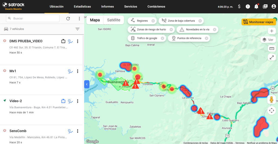Expand the map to fullscreen
The height and width of the screenshot is (144, 278).
[271, 57]
